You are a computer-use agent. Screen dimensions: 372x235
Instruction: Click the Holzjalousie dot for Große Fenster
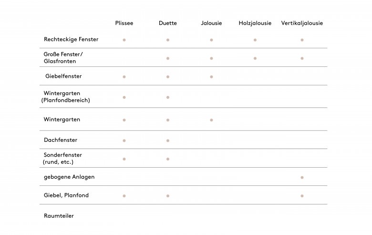click(255, 58)
